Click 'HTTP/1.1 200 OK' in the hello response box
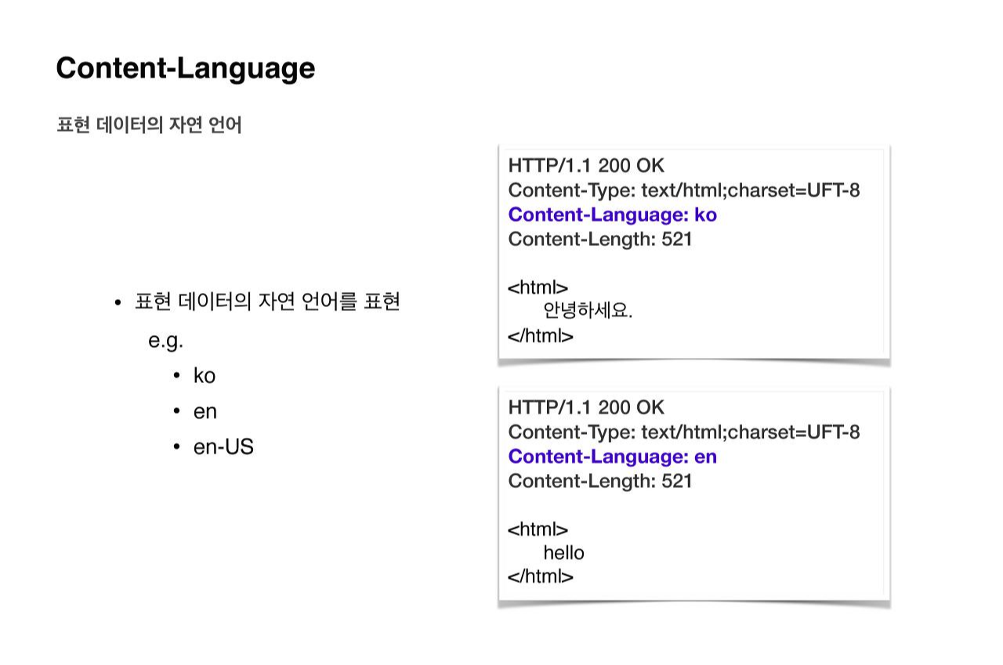Image resolution: width=1003 pixels, height=665 pixels. 586,408
